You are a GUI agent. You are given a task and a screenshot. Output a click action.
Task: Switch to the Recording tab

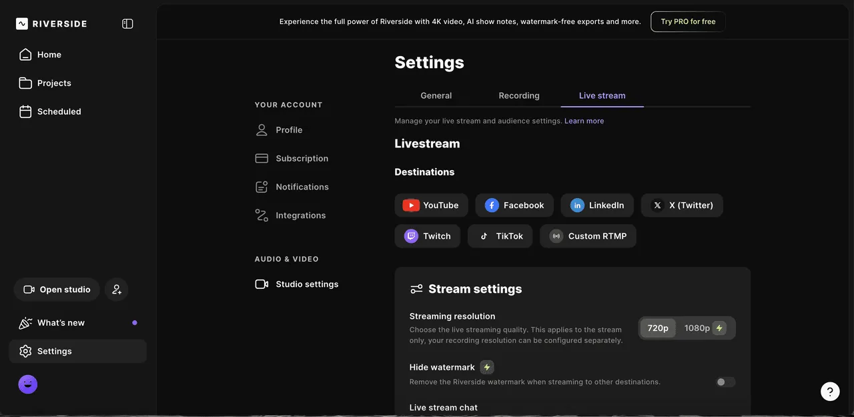[x=519, y=95]
